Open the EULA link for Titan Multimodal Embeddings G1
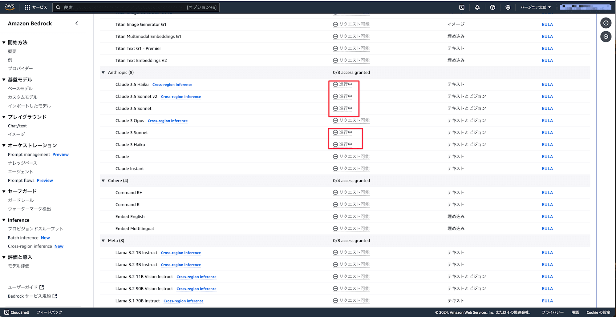The image size is (616, 317). [x=547, y=36]
